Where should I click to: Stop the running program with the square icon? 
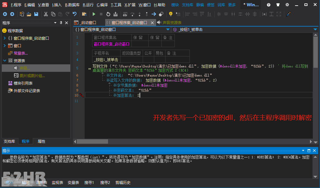101,14
